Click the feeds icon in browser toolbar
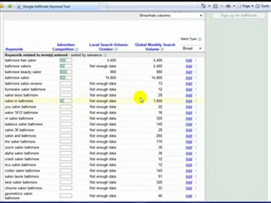 pos(215,6)
